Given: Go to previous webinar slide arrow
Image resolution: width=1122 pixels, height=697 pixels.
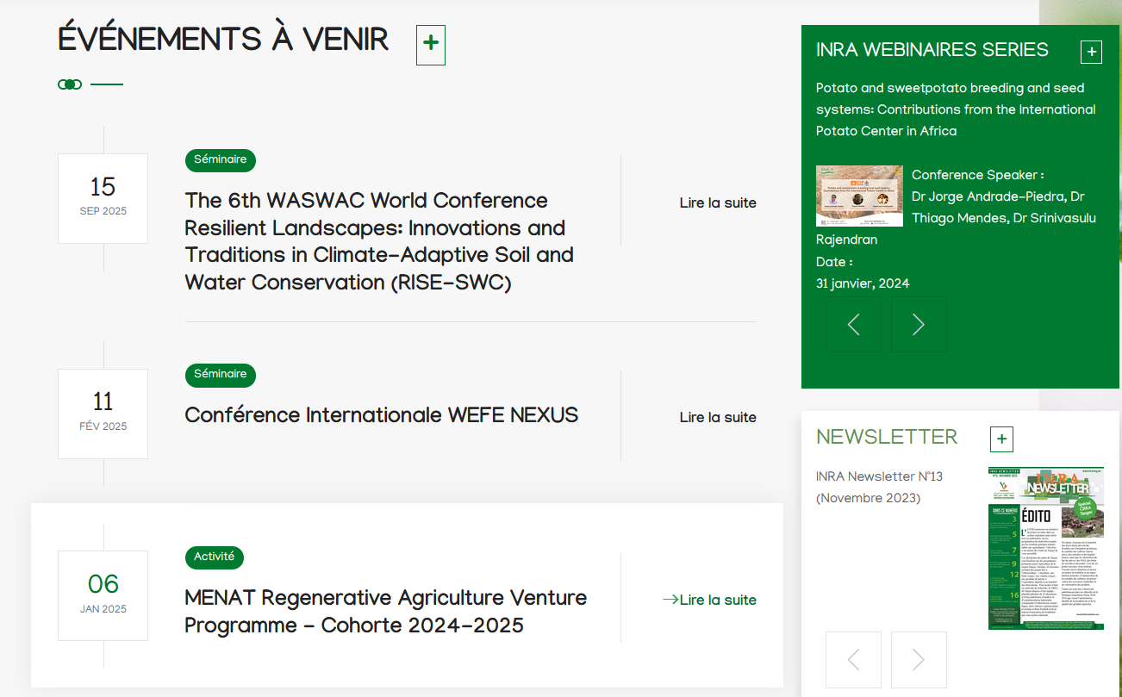Looking at the screenshot, I should [853, 324].
